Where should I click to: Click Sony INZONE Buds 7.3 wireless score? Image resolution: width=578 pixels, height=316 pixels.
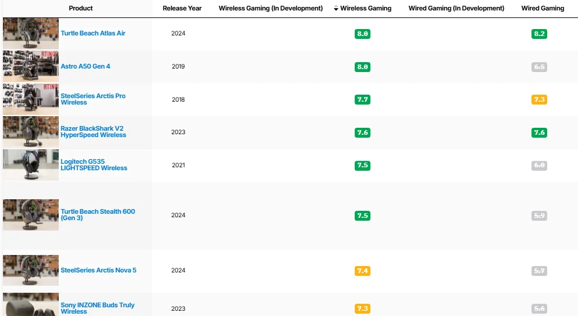coord(362,308)
